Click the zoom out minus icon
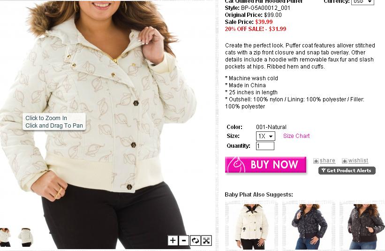The width and height of the screenshot is (385, 251). pos(184,240)
